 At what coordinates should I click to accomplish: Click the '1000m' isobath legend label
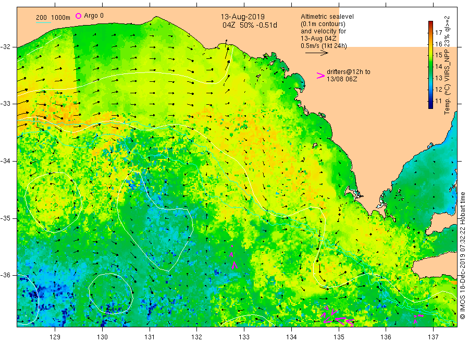tap(61, 18)
